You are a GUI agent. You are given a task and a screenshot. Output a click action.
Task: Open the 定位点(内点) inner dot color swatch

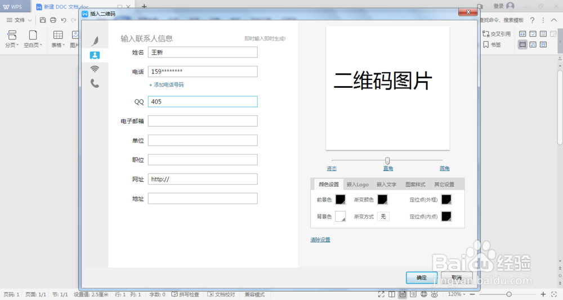tap(446, 216)
